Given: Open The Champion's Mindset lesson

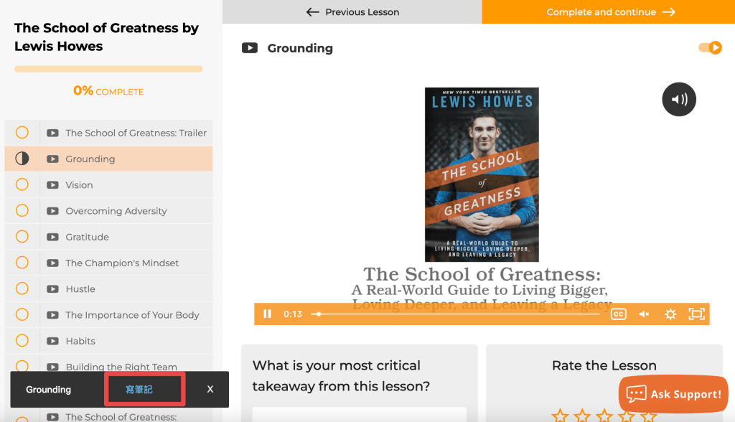Looking at the screenshot, I should pyautogui.click(x=122, y=263).
